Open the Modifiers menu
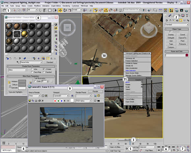This screenshot has width=191, height=153. (x=37, y=6)
